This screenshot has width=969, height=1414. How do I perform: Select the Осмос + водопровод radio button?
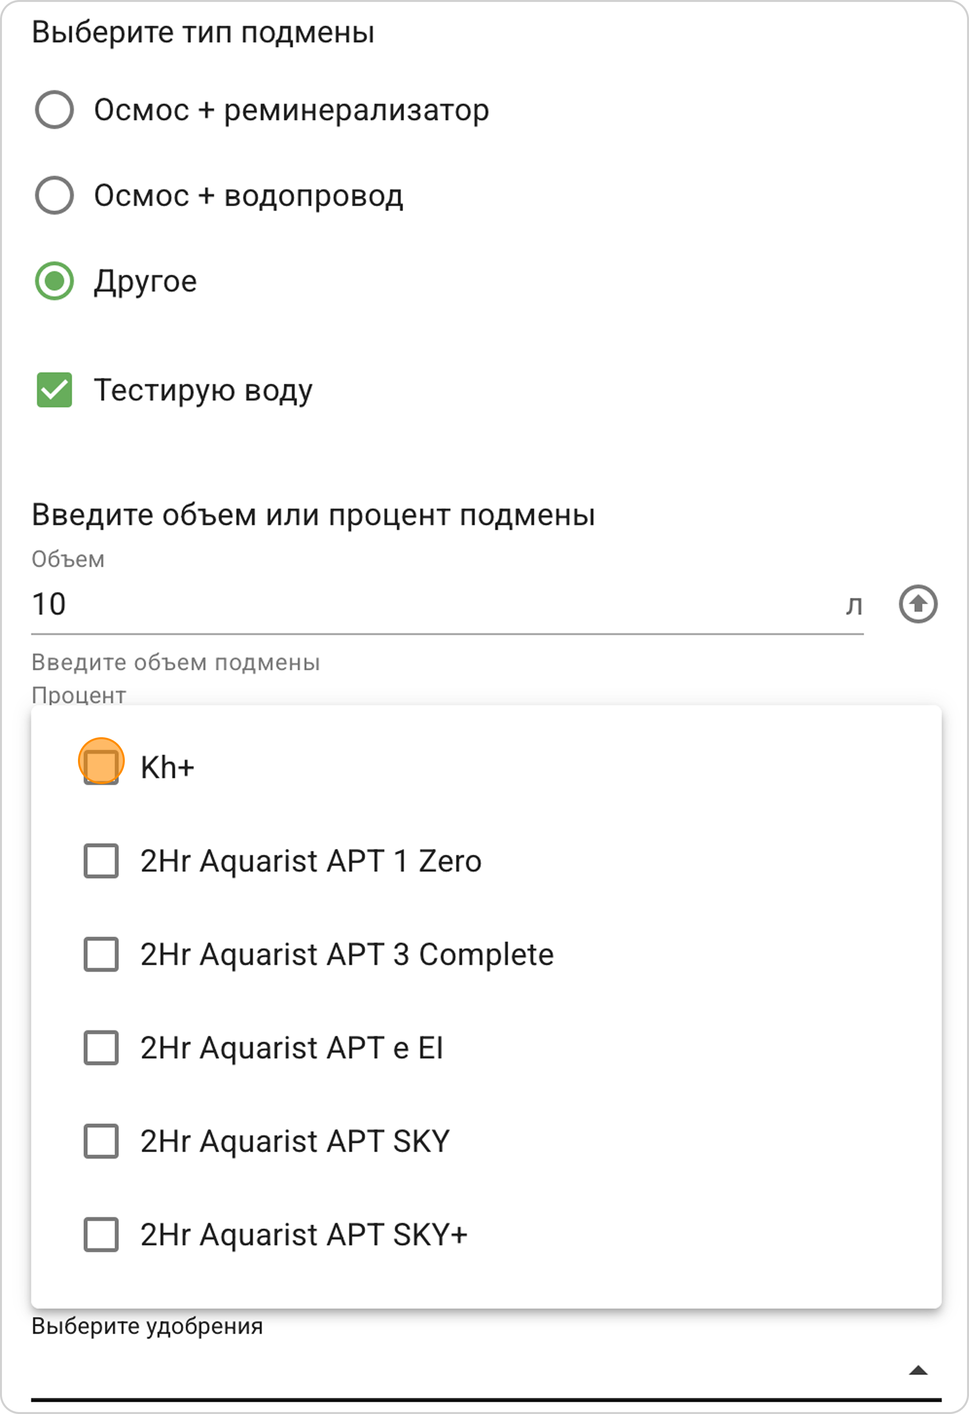tap(55, 196)
